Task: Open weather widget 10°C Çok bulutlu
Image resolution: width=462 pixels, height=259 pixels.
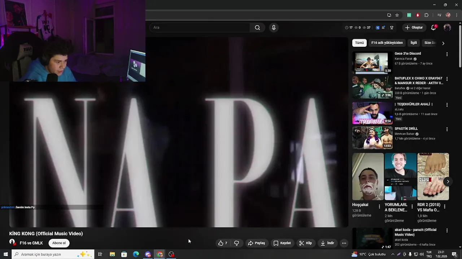Action: (x=369, y=254)
